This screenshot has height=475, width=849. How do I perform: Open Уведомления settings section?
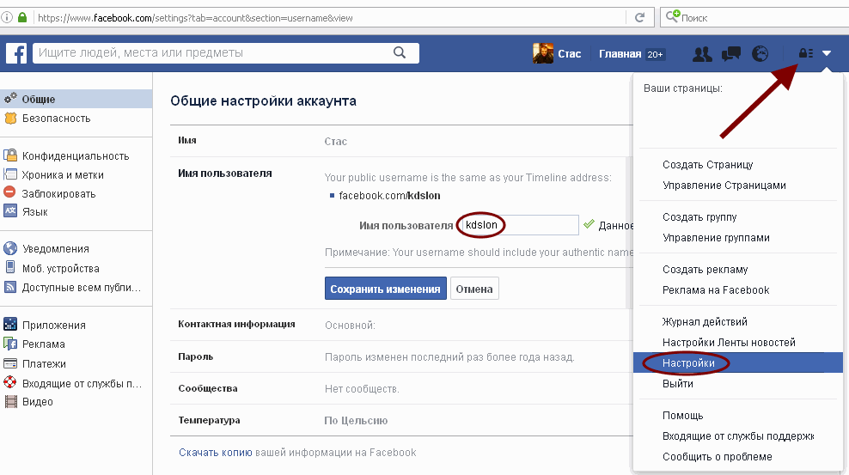click(x=56, y=249)
